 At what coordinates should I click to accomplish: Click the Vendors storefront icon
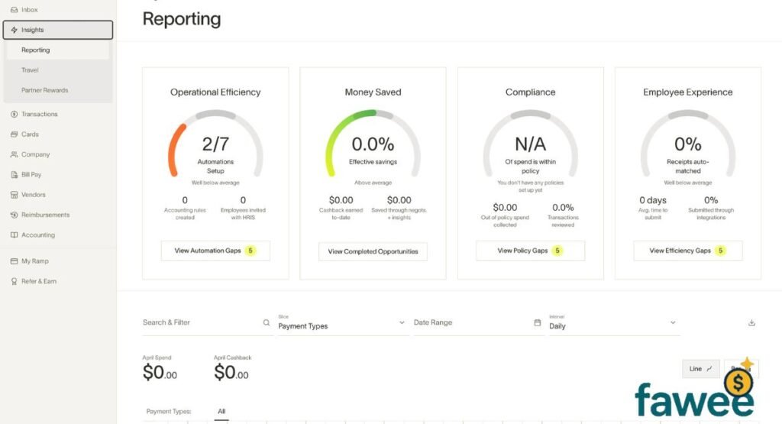[14, 195]
